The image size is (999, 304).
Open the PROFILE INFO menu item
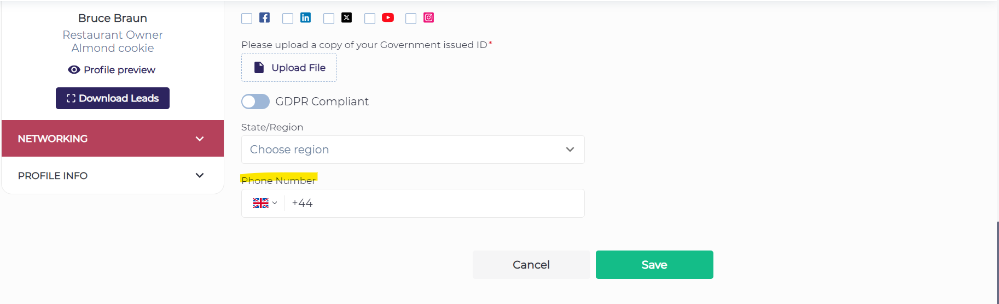(53, 176)
